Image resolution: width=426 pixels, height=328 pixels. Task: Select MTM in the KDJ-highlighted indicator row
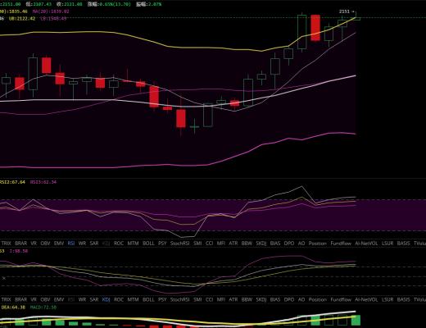133,299
